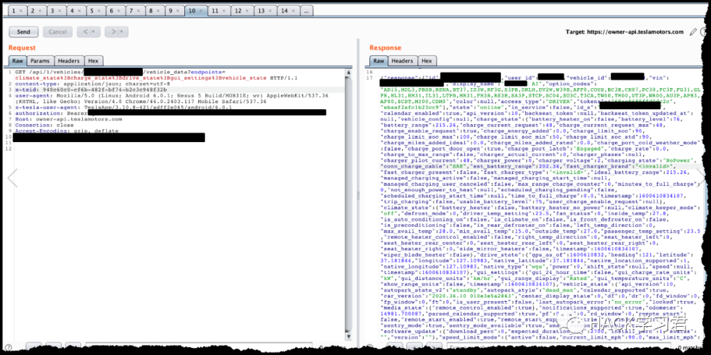The height and width of the screenshot is (355, 711).
Task: Click the 'content-type: application/json' request line
Action: pos(92,83)
